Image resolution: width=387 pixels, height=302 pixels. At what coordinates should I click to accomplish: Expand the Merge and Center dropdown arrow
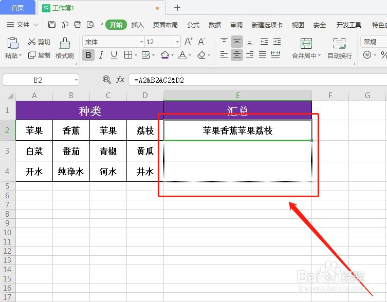[x=319, y=55]
